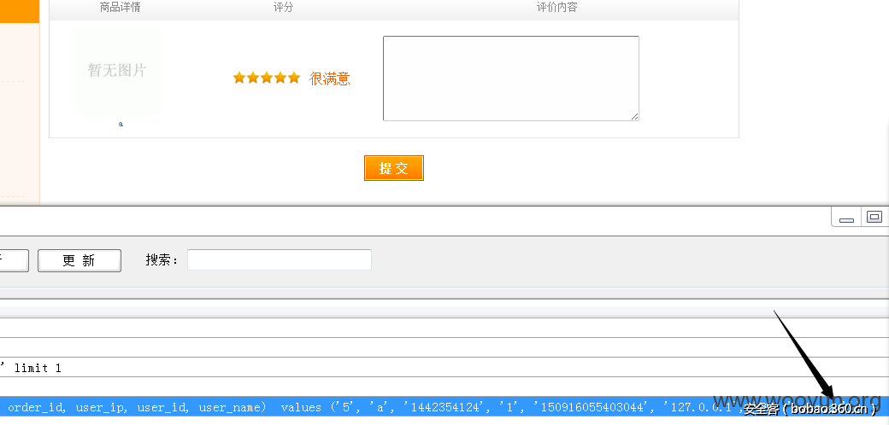Image resolution: width=889 pixels, height=425 pixels.
Task: Select the second rating star
Action: tap(253, 78)
